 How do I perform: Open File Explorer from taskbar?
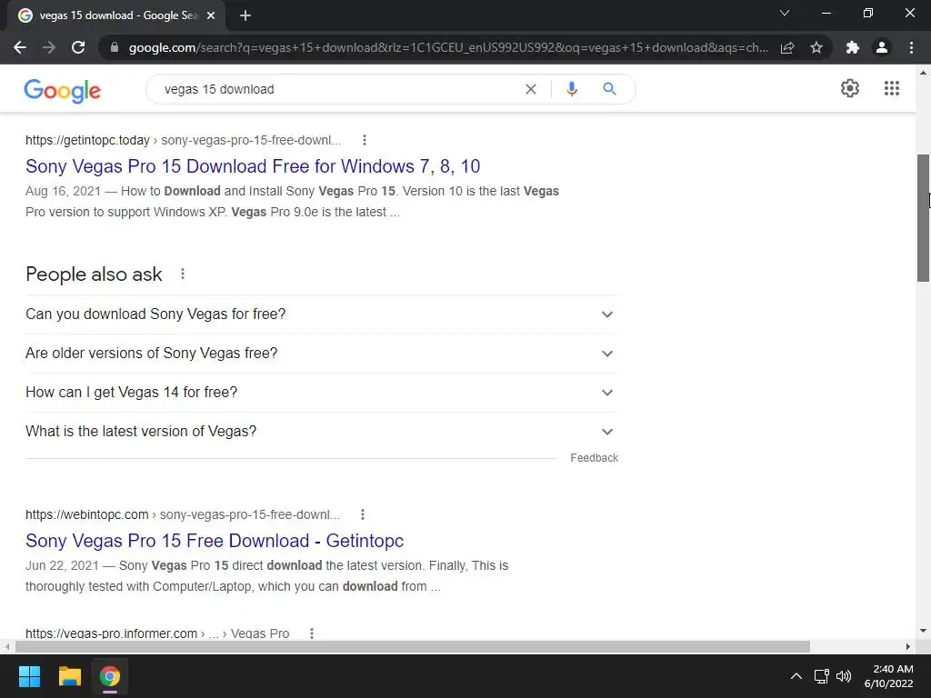click(x=69, y=676)
